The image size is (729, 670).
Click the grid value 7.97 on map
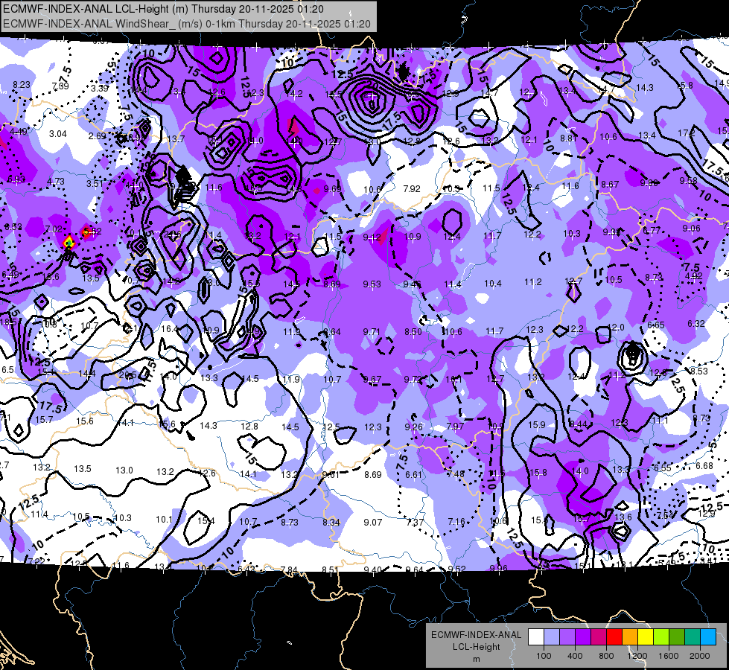click(455, 426)
